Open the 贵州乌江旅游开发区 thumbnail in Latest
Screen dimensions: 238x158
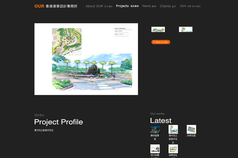click(173, 129)
